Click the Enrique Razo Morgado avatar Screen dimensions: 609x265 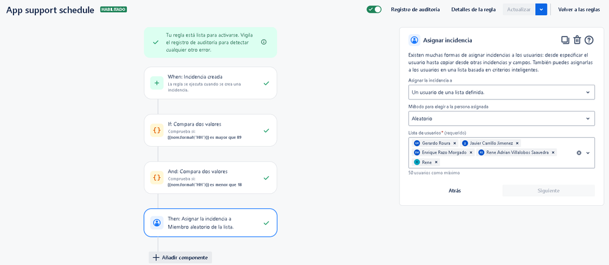click(x=417, y=152)
